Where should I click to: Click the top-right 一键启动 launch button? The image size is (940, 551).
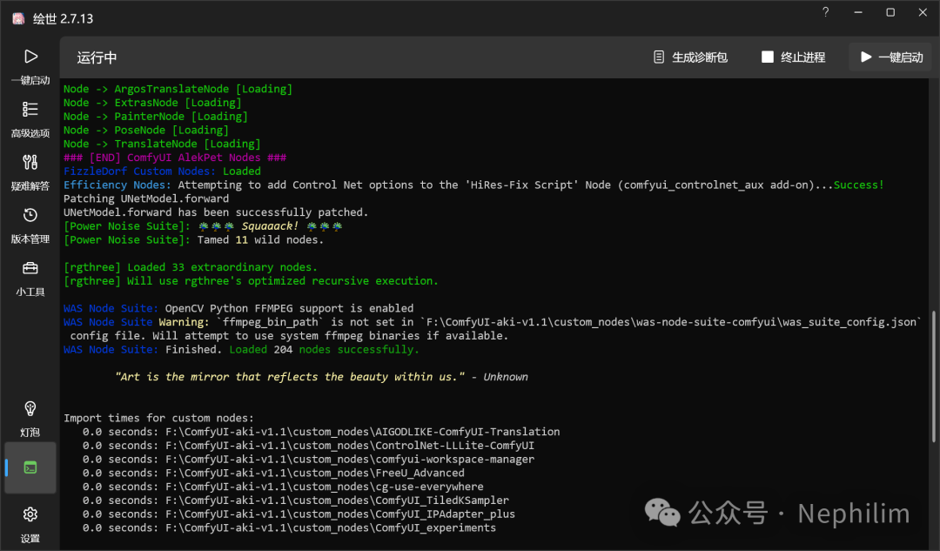pos(890,57)
